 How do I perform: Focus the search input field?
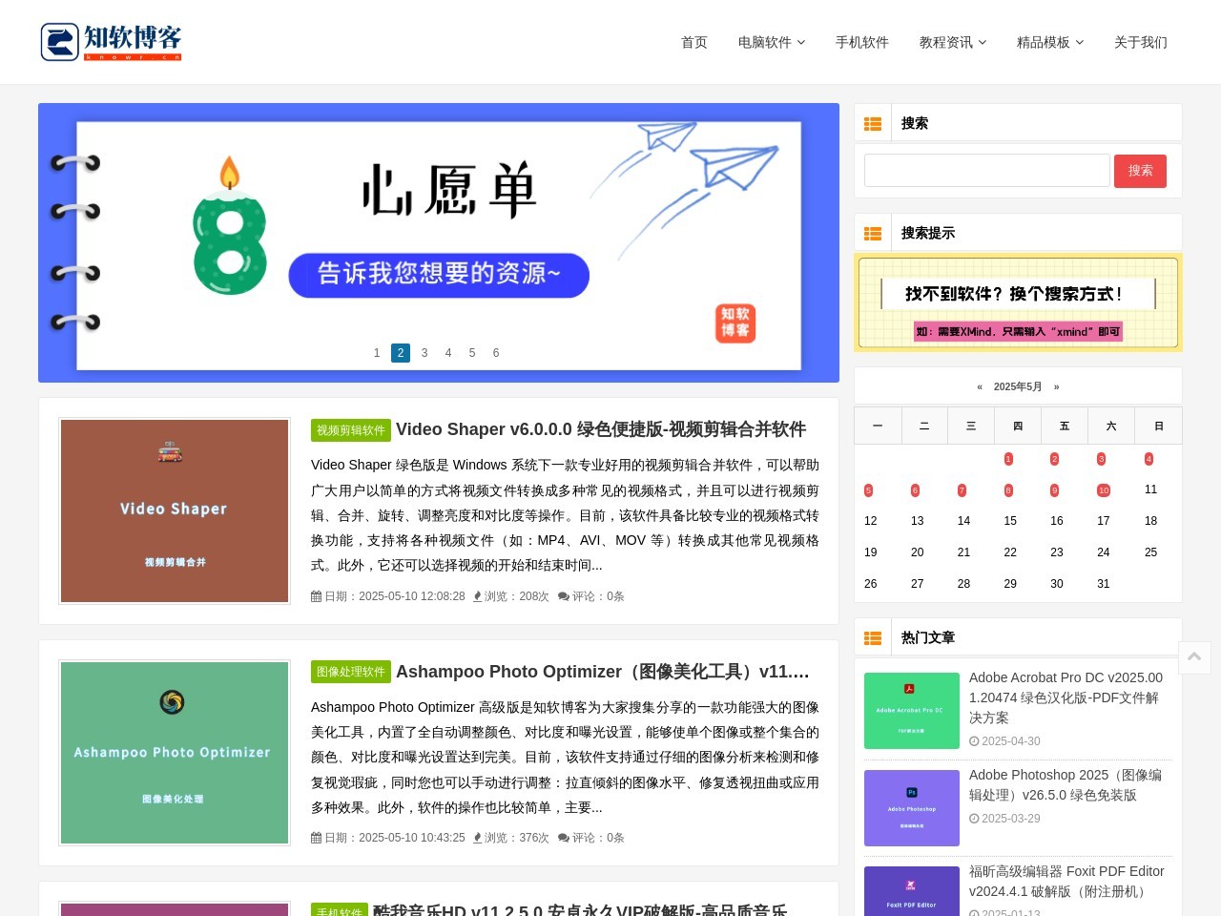[x=987, y=171]
